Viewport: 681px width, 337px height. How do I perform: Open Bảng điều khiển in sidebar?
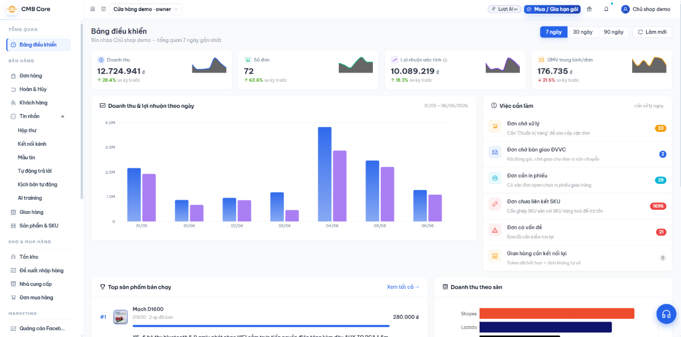coord(39,45)
